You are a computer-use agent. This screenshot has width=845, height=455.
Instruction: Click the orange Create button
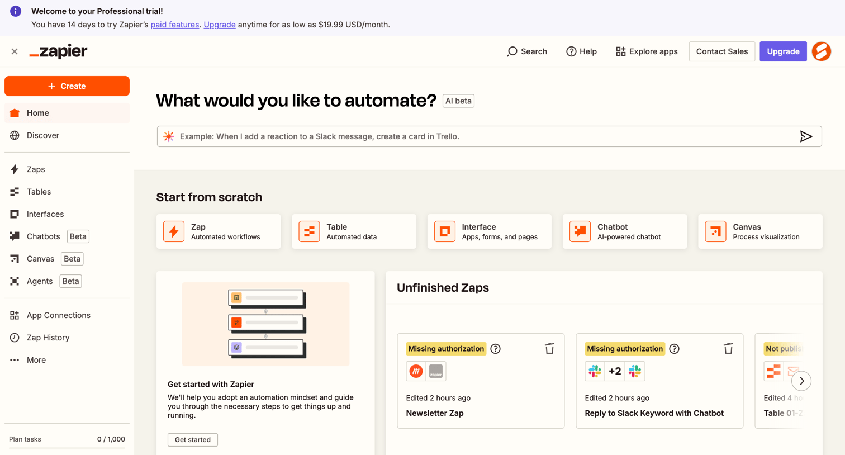[67, 86]
